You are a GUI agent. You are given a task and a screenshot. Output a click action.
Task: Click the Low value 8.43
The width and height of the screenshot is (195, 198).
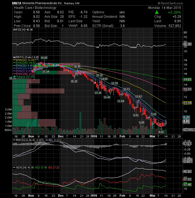(36, 21)
